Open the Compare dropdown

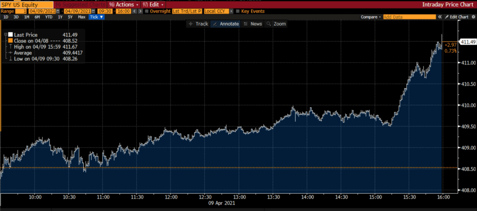click(370, 17)
